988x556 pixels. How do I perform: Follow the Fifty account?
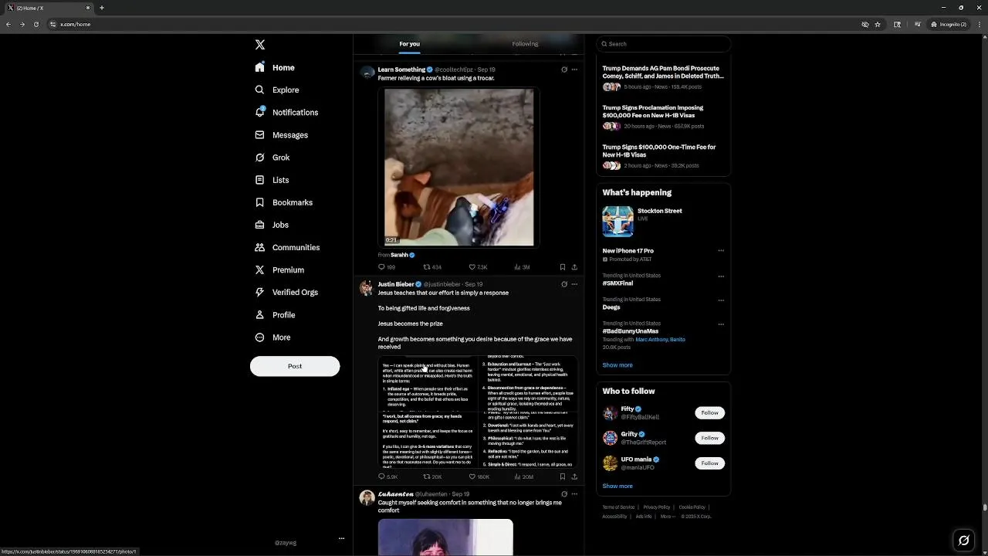(709, 413)
